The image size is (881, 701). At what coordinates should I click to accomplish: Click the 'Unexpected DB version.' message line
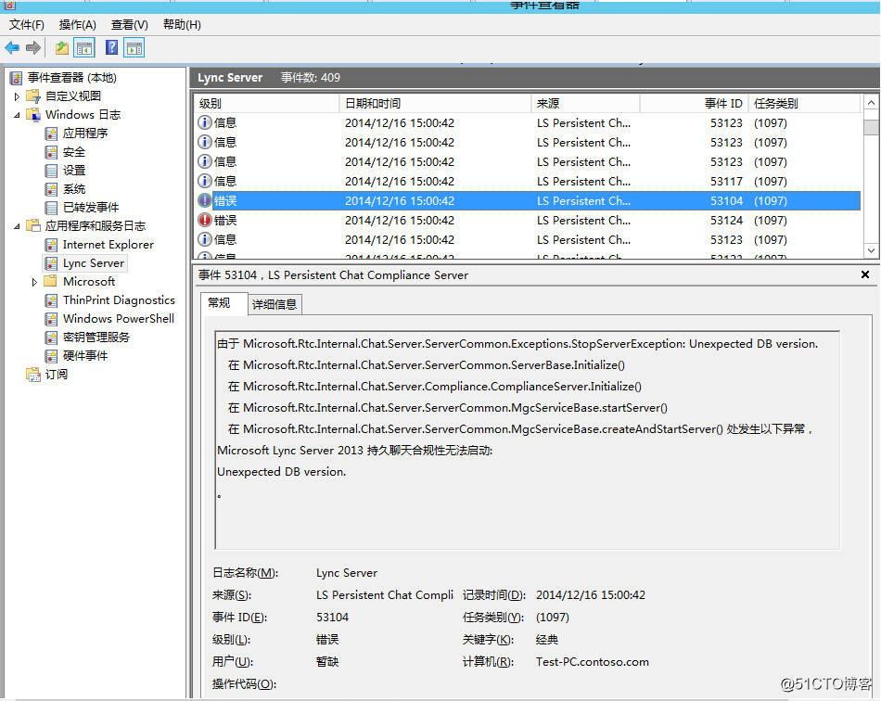tap(282, 472)
